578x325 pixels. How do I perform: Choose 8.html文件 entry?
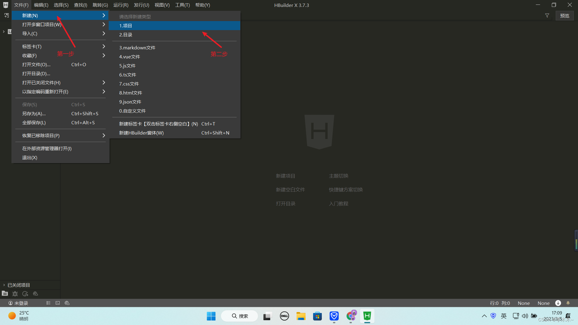174,93
